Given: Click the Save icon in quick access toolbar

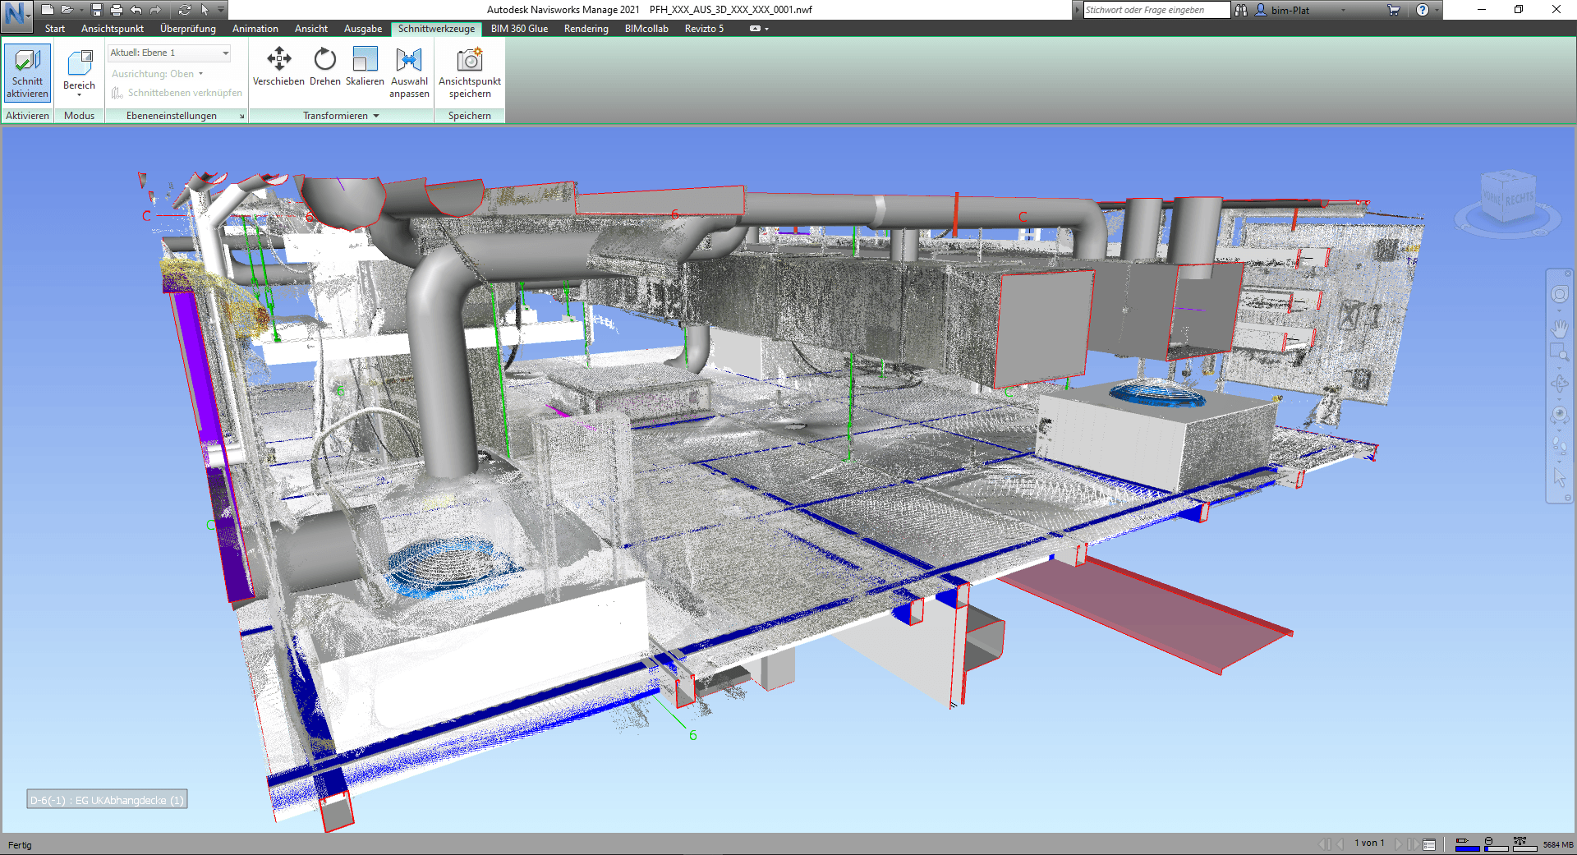Looking at the screenshot, I should (x=97, y=10).
